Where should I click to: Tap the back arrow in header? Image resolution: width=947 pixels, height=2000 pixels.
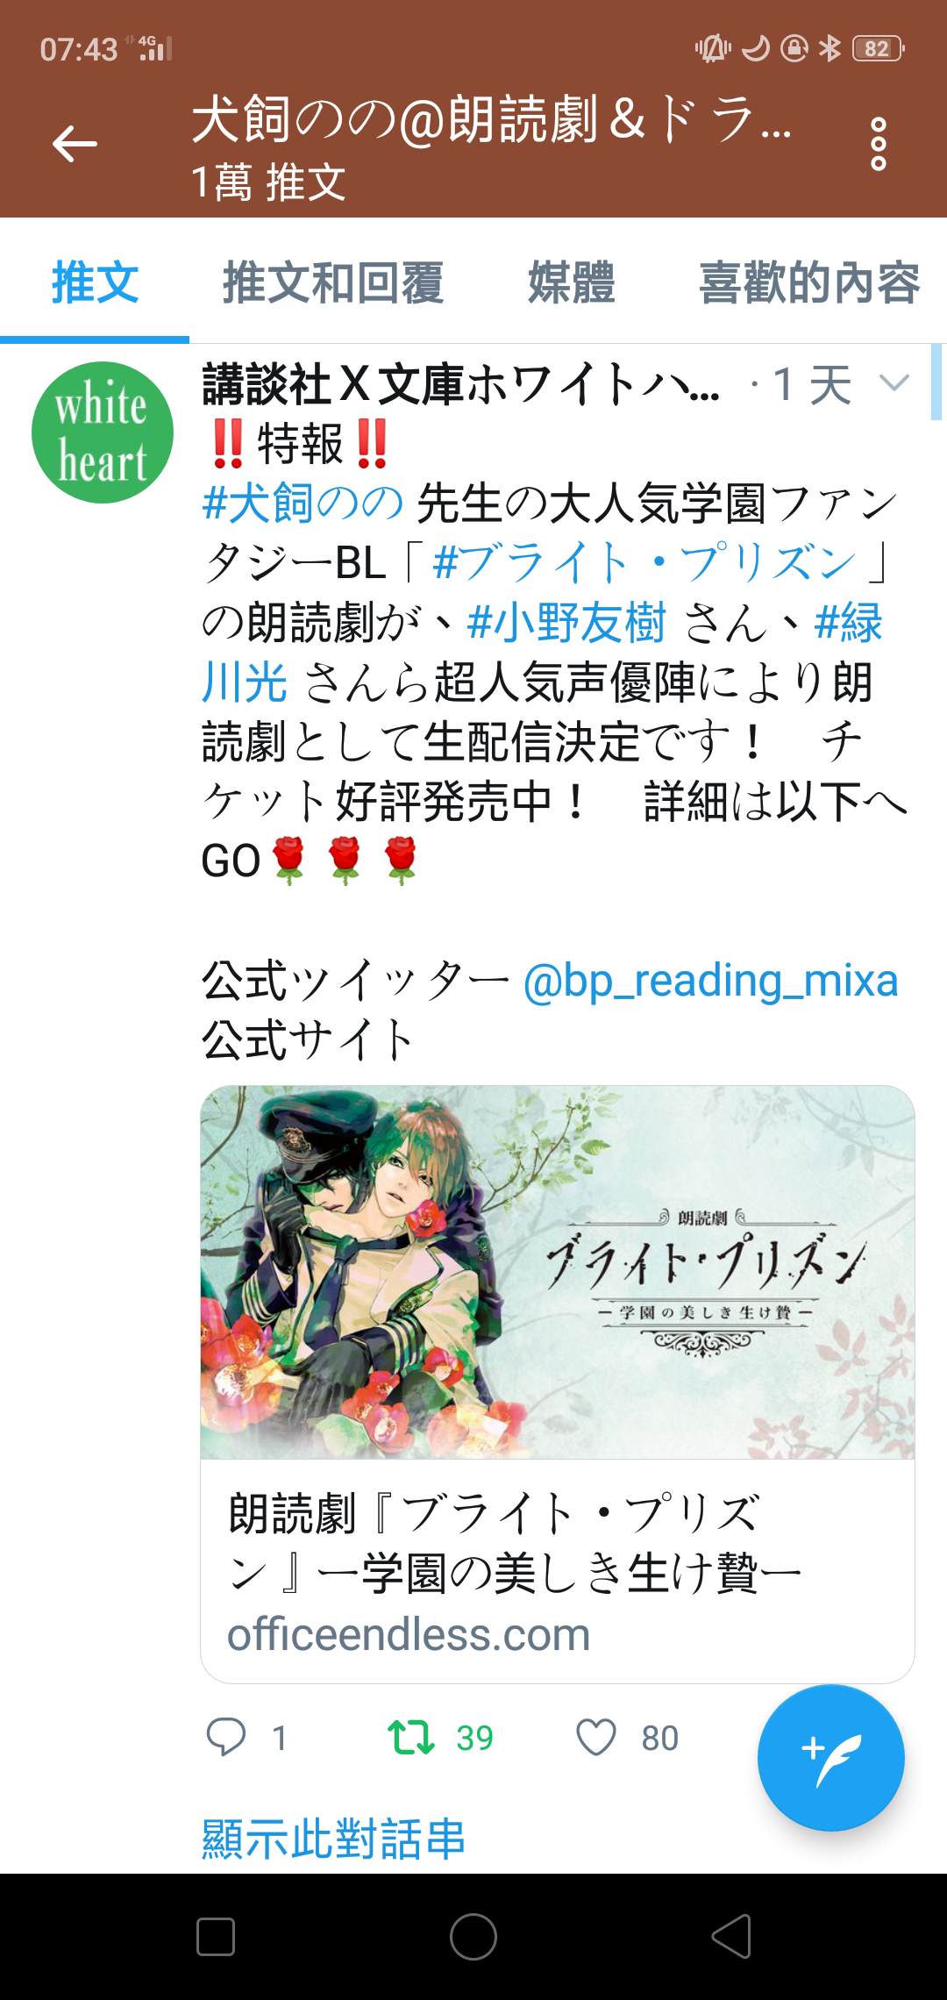point(75,144)
